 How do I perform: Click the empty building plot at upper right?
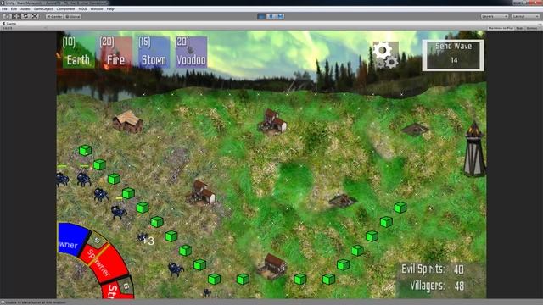click(415, 130)
